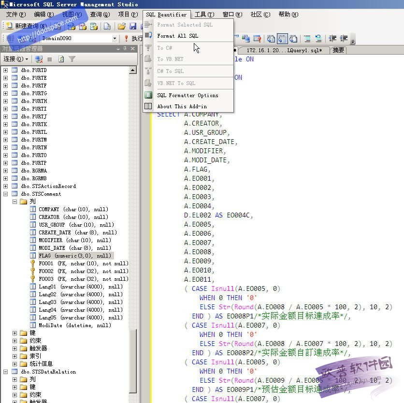The height and width of the screenshot is (403, 404).
Task: Expand the dbo.PURTD table node
Action: (5, 70)
